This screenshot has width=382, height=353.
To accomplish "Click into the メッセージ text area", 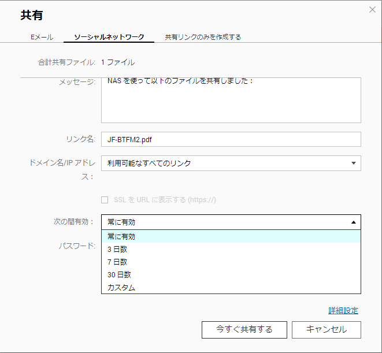I will click(231, 100).
